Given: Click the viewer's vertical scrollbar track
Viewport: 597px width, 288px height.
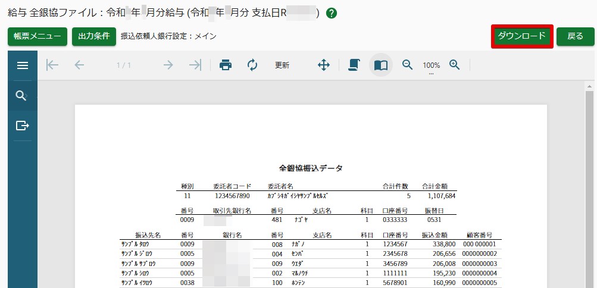Looking at the screenshot, I should coord(589,190).
